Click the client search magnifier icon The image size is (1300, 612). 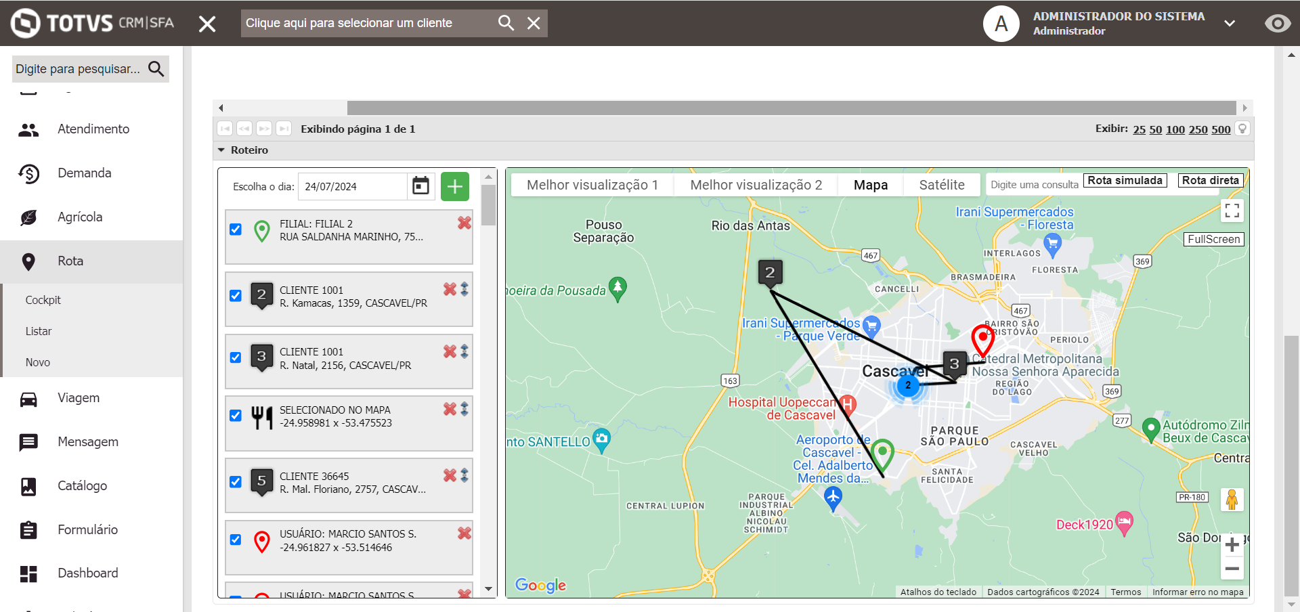pyautogui.click(x=506, y=23)
